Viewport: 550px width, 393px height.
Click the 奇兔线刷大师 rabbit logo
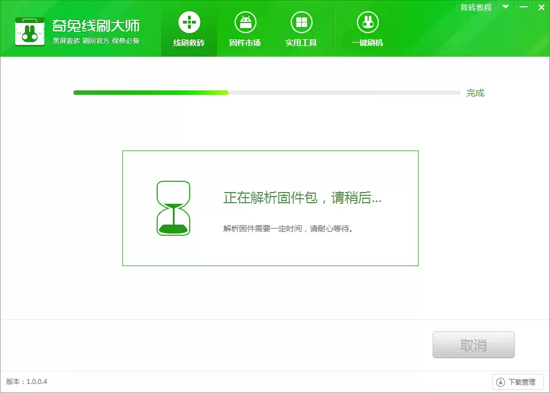[30, 31]
